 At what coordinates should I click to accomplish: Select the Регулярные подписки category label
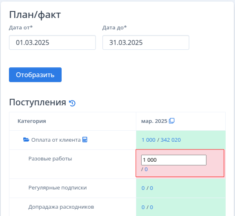[58, 188]
